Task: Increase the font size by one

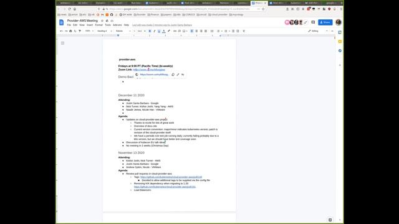Action: pos(145,31)
